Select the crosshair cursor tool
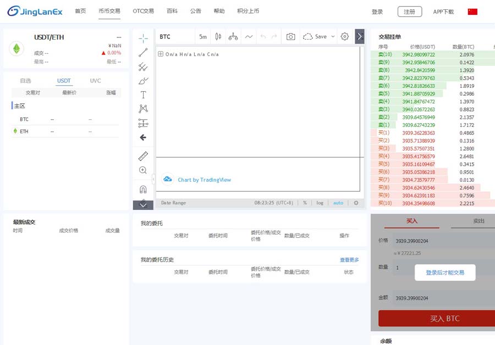This screenshot has width=495, height=345. pos(143,38)
